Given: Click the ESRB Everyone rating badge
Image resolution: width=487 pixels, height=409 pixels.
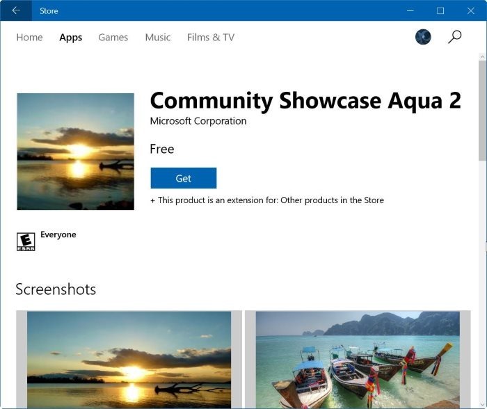Looking at the screenshot, I should pyautogui.click(x=26, y=241).
